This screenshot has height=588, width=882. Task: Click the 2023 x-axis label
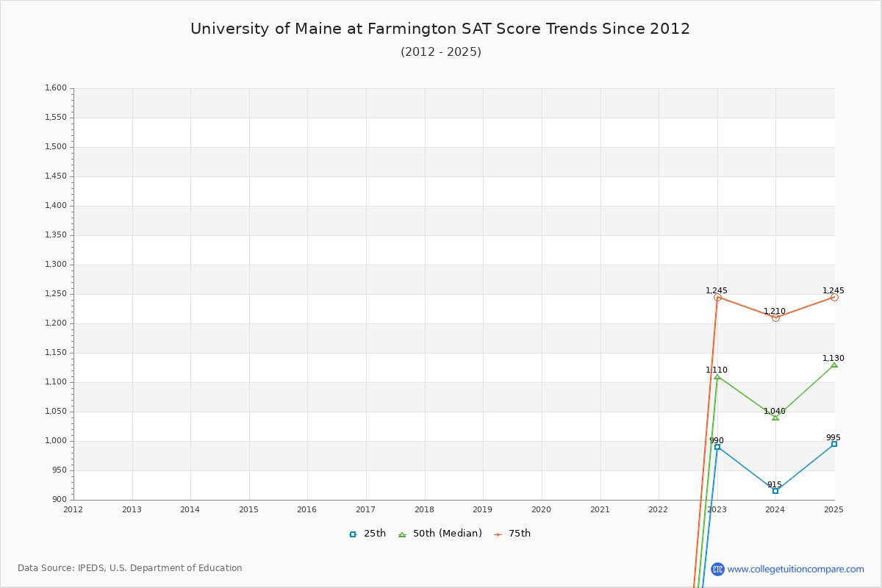(717, 509)
